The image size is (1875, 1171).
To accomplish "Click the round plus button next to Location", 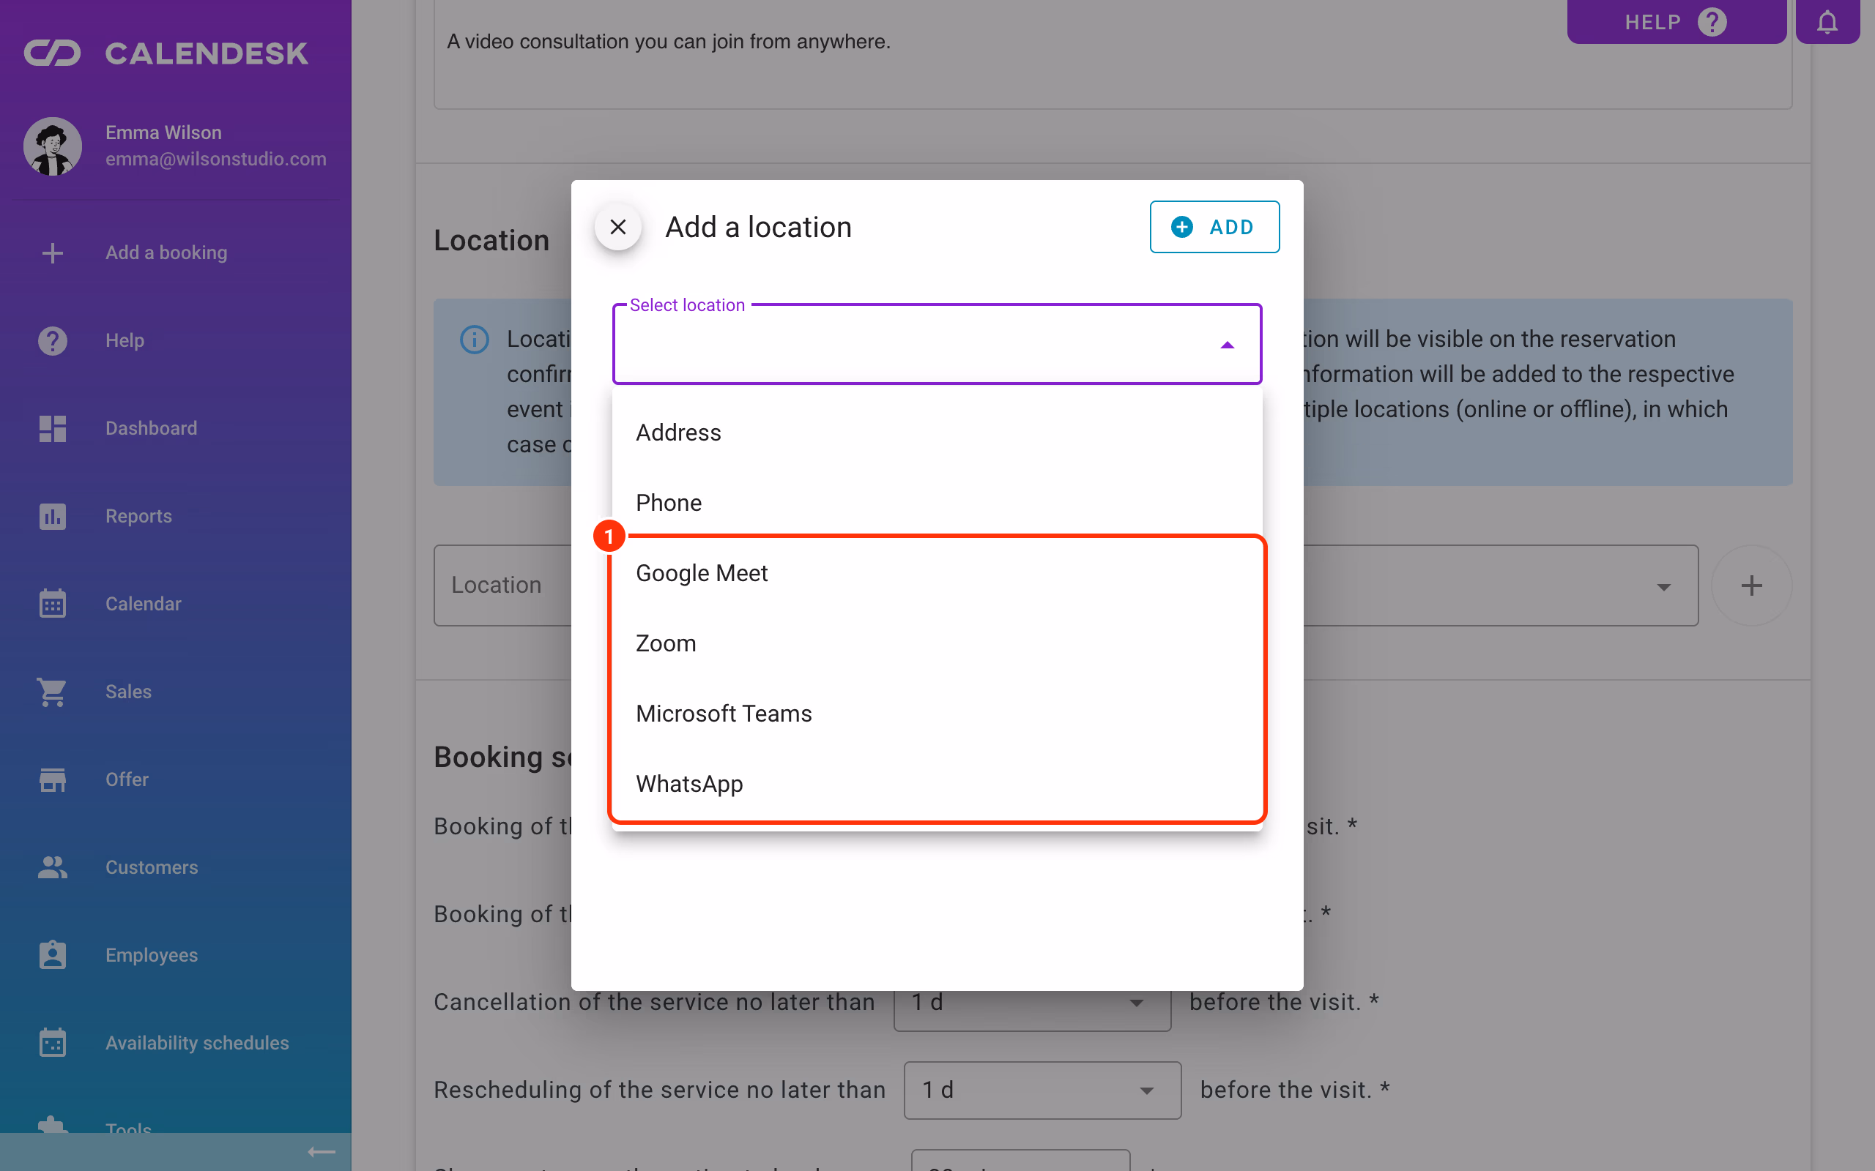I will (1751, 585).
